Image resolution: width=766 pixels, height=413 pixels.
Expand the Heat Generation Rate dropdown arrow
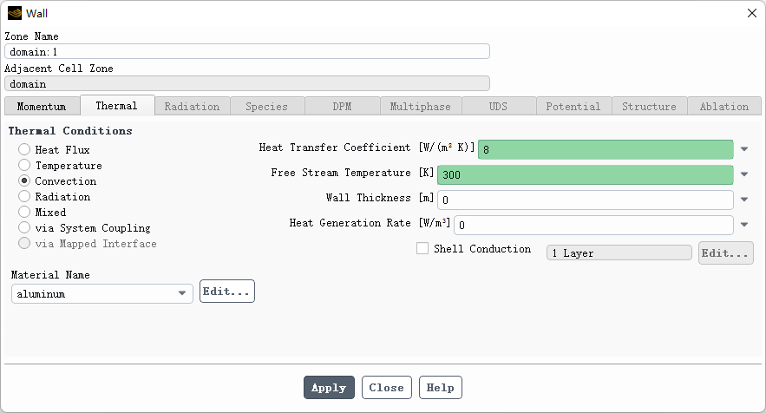[744, 225]
